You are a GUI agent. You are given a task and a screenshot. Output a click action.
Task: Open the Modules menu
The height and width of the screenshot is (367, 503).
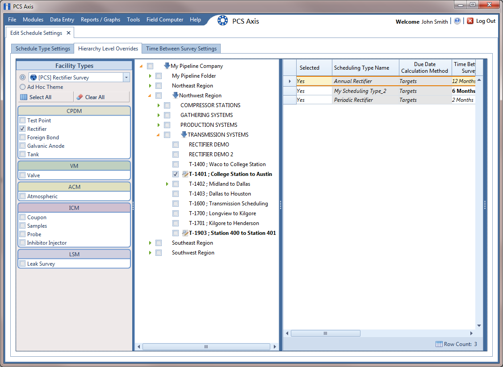33,20
